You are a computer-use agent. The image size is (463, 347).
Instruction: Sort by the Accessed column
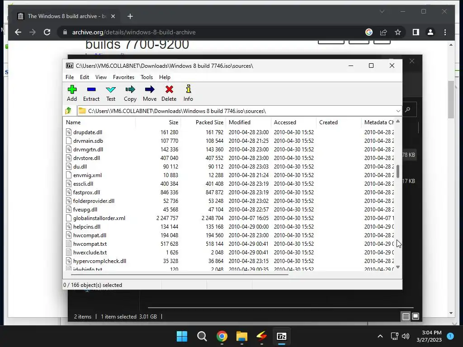point(293,122)
